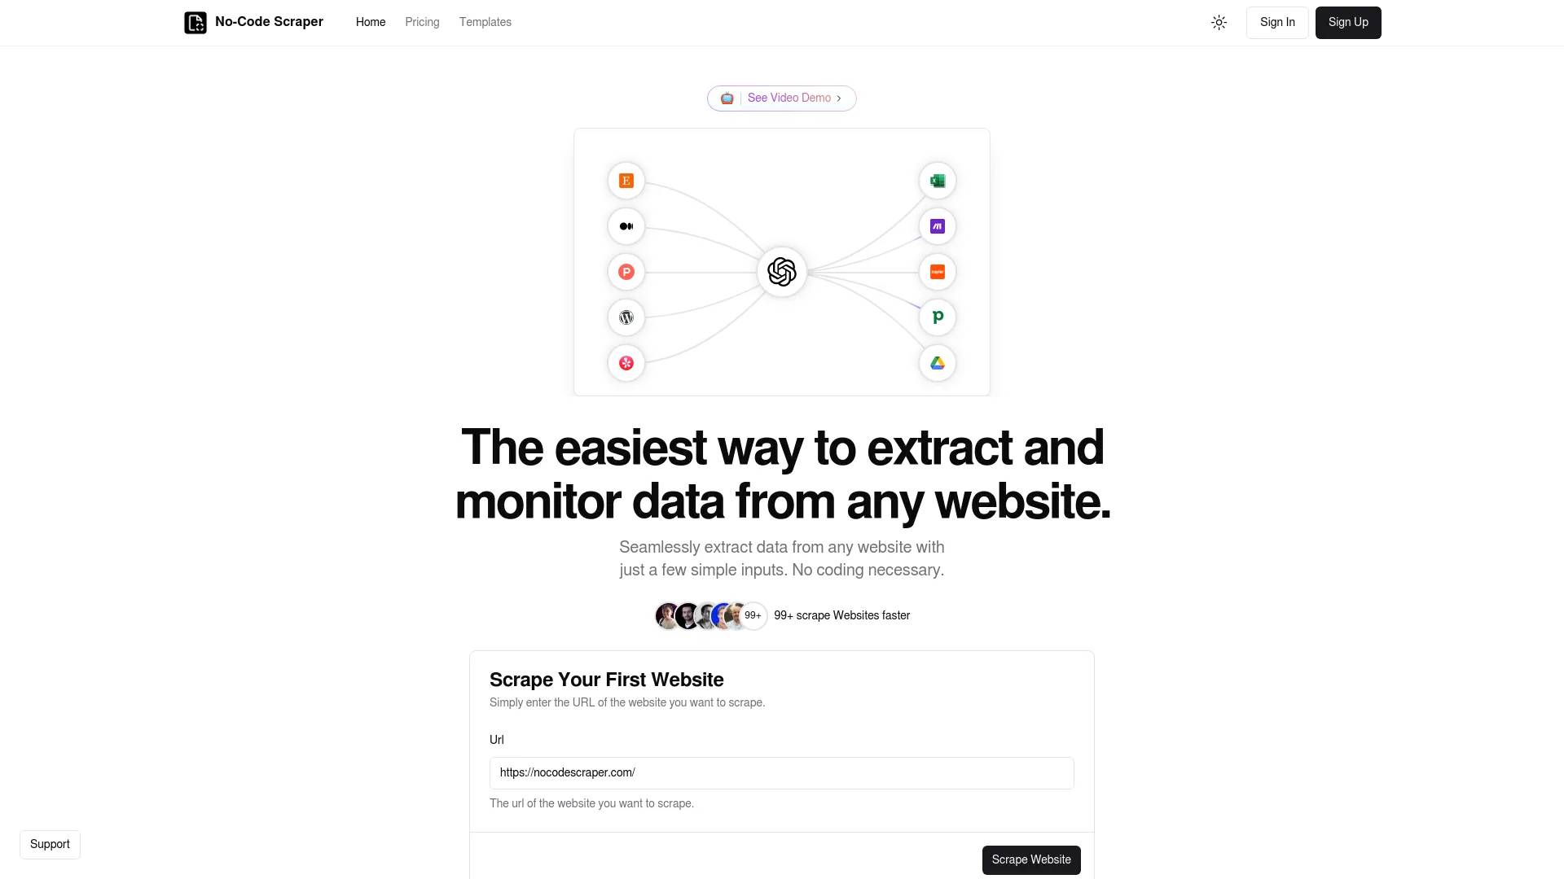
Task: Click the URL input field
Action: 782,772
